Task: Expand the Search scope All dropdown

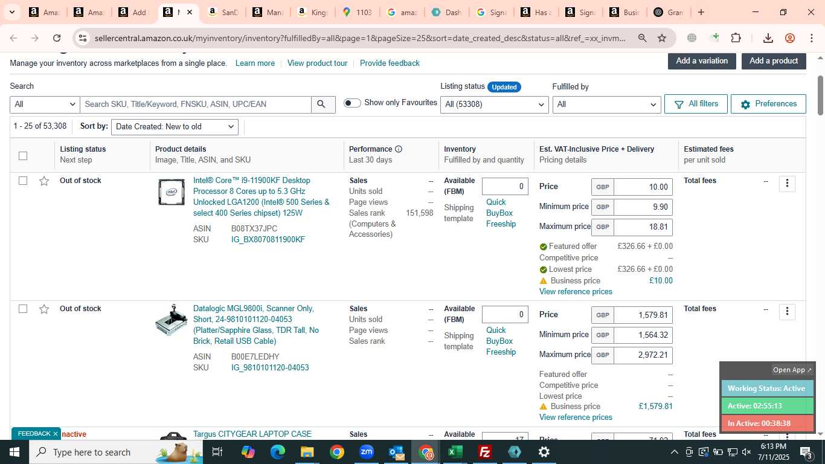Action: tap(45, 105)
